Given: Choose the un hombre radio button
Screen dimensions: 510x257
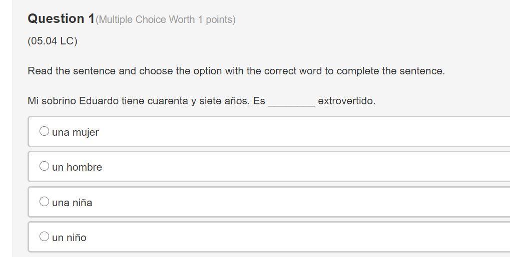Looking at the screenshot, I should [x=45, y=166].
